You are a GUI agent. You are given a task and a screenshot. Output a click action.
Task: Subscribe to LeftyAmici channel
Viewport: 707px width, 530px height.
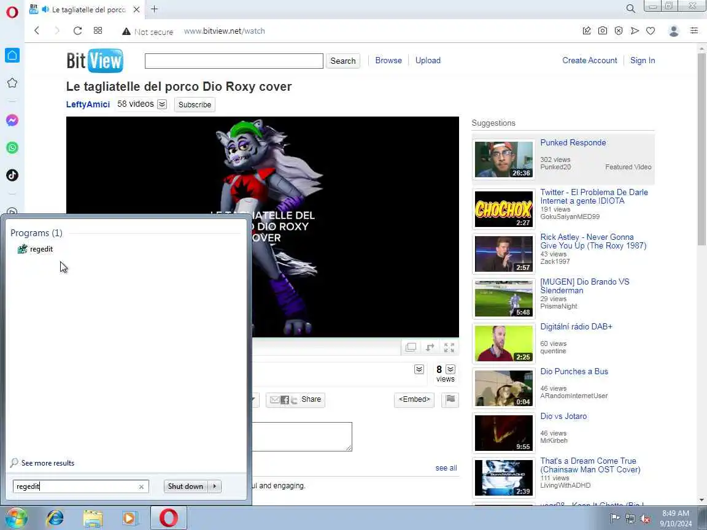(195, 104)
